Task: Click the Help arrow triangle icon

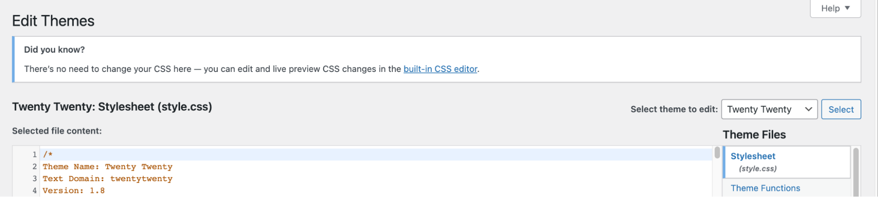Action: (x=847, y=8)
